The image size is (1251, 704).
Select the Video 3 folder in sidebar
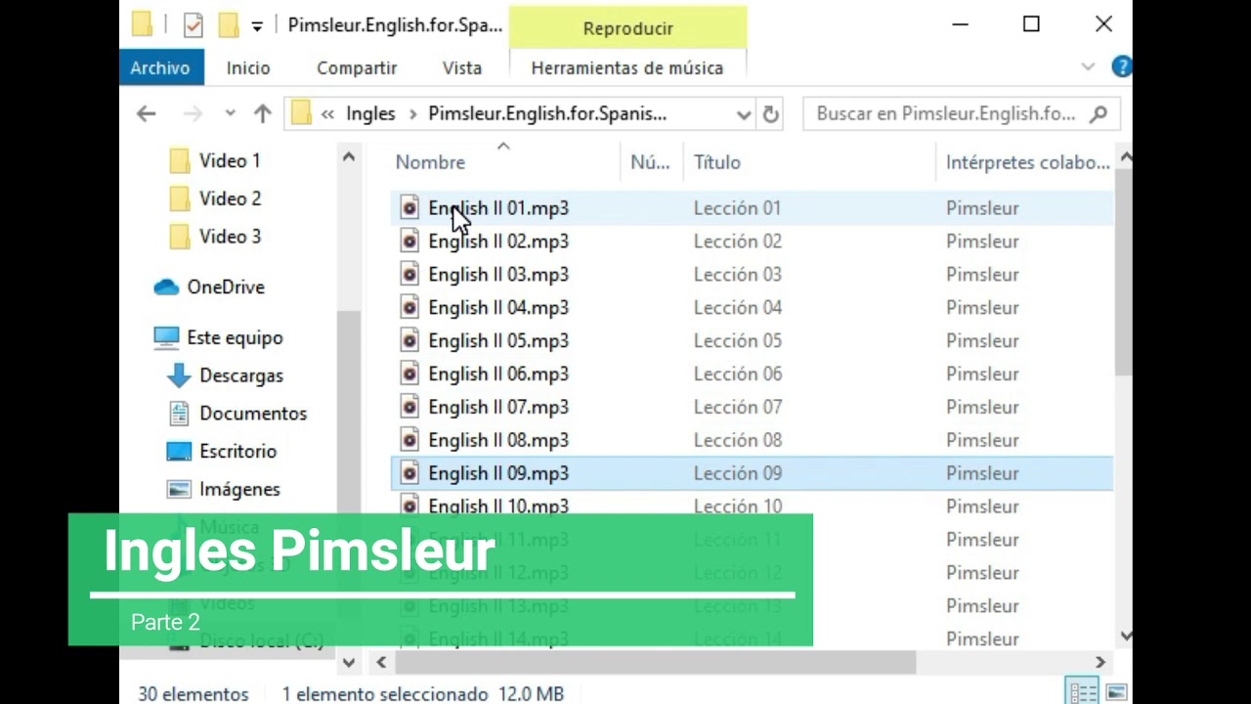coord(230,237)
